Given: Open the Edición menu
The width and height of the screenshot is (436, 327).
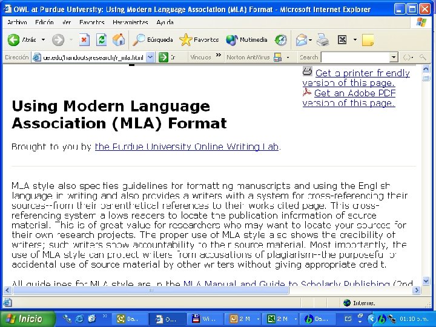Looking at the screenshot, I should (x=44, y=22).
